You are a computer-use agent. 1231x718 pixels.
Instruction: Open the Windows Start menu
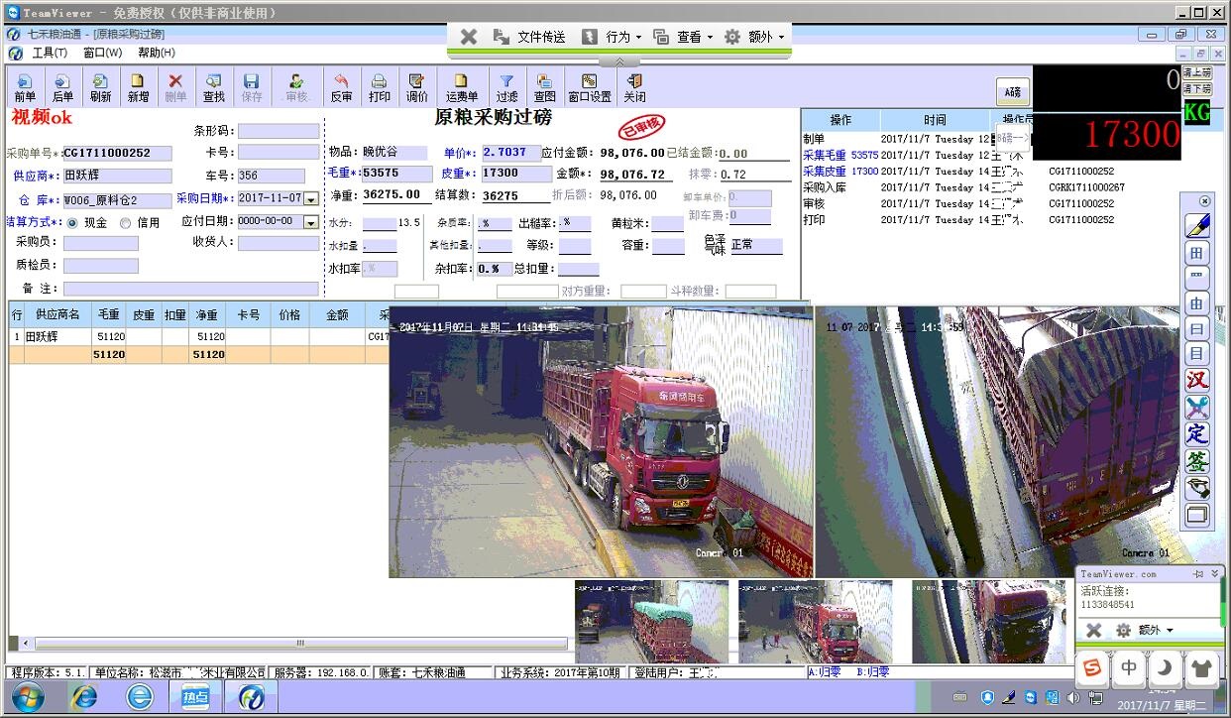tap(28, 697)
